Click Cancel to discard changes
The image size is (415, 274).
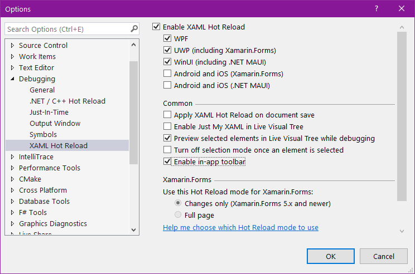(x=384, y=256)
